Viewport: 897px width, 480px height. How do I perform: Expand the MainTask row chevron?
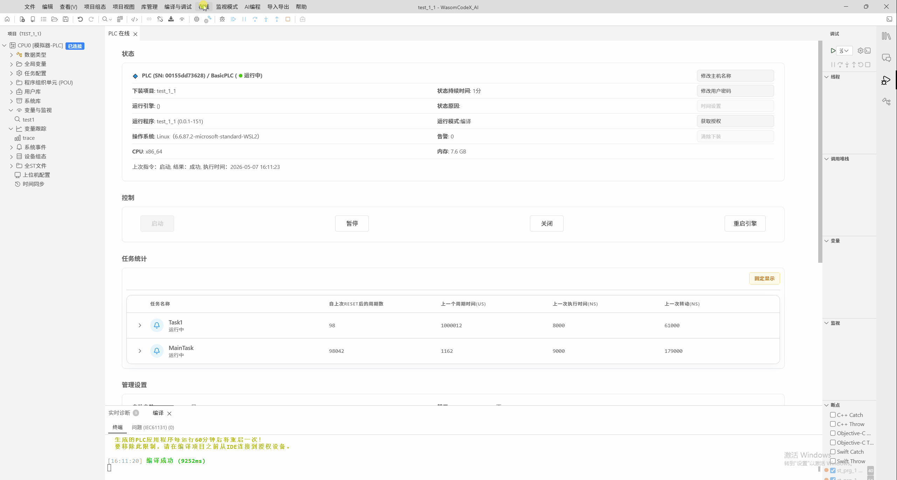[x=140, y=351]
